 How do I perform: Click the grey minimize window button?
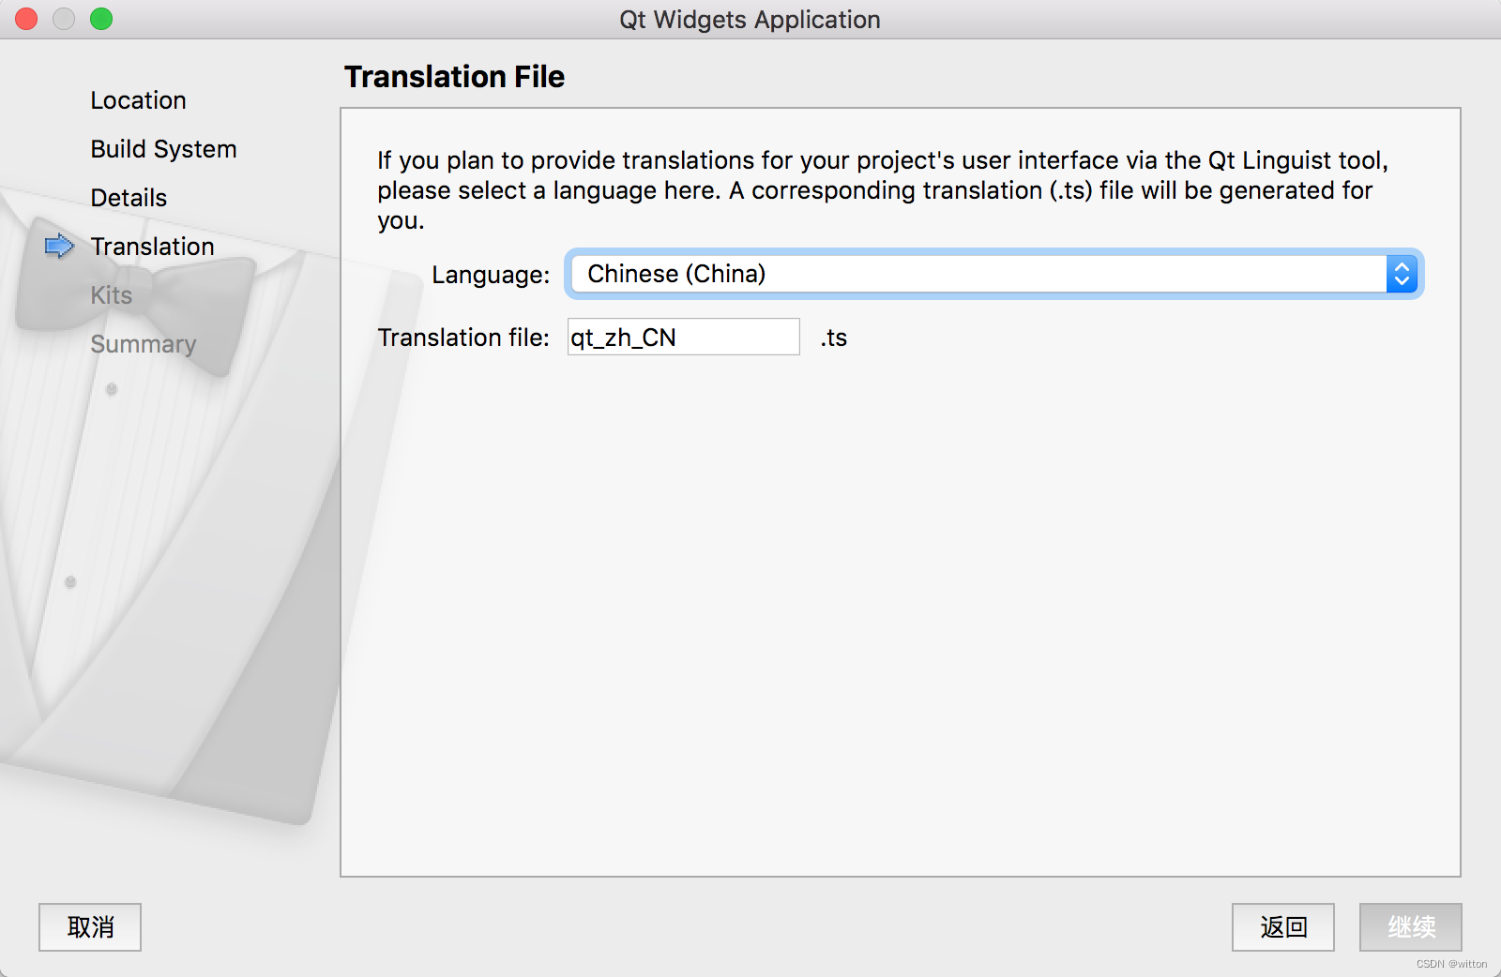[64, 19]
